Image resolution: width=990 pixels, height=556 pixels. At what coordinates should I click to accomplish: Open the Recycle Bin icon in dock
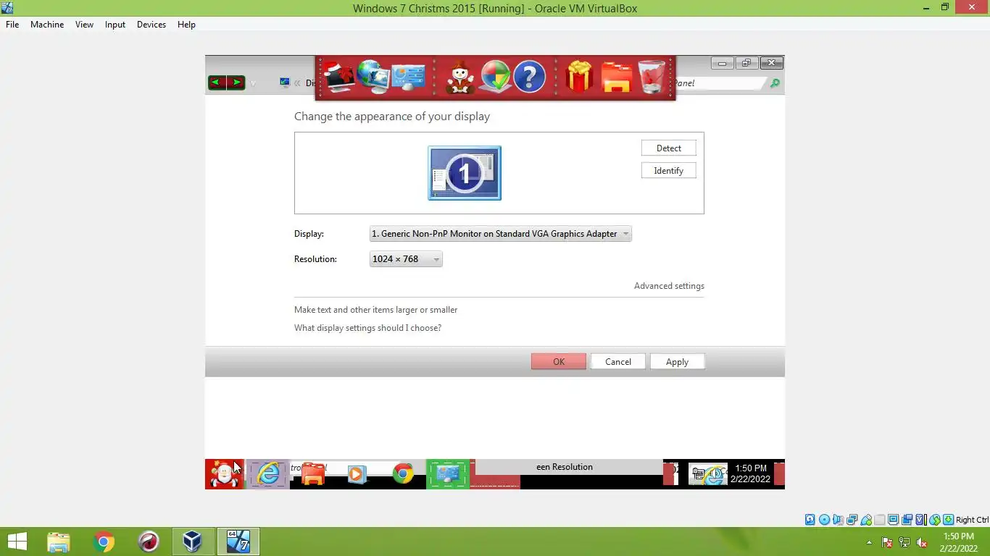[652, 77]
